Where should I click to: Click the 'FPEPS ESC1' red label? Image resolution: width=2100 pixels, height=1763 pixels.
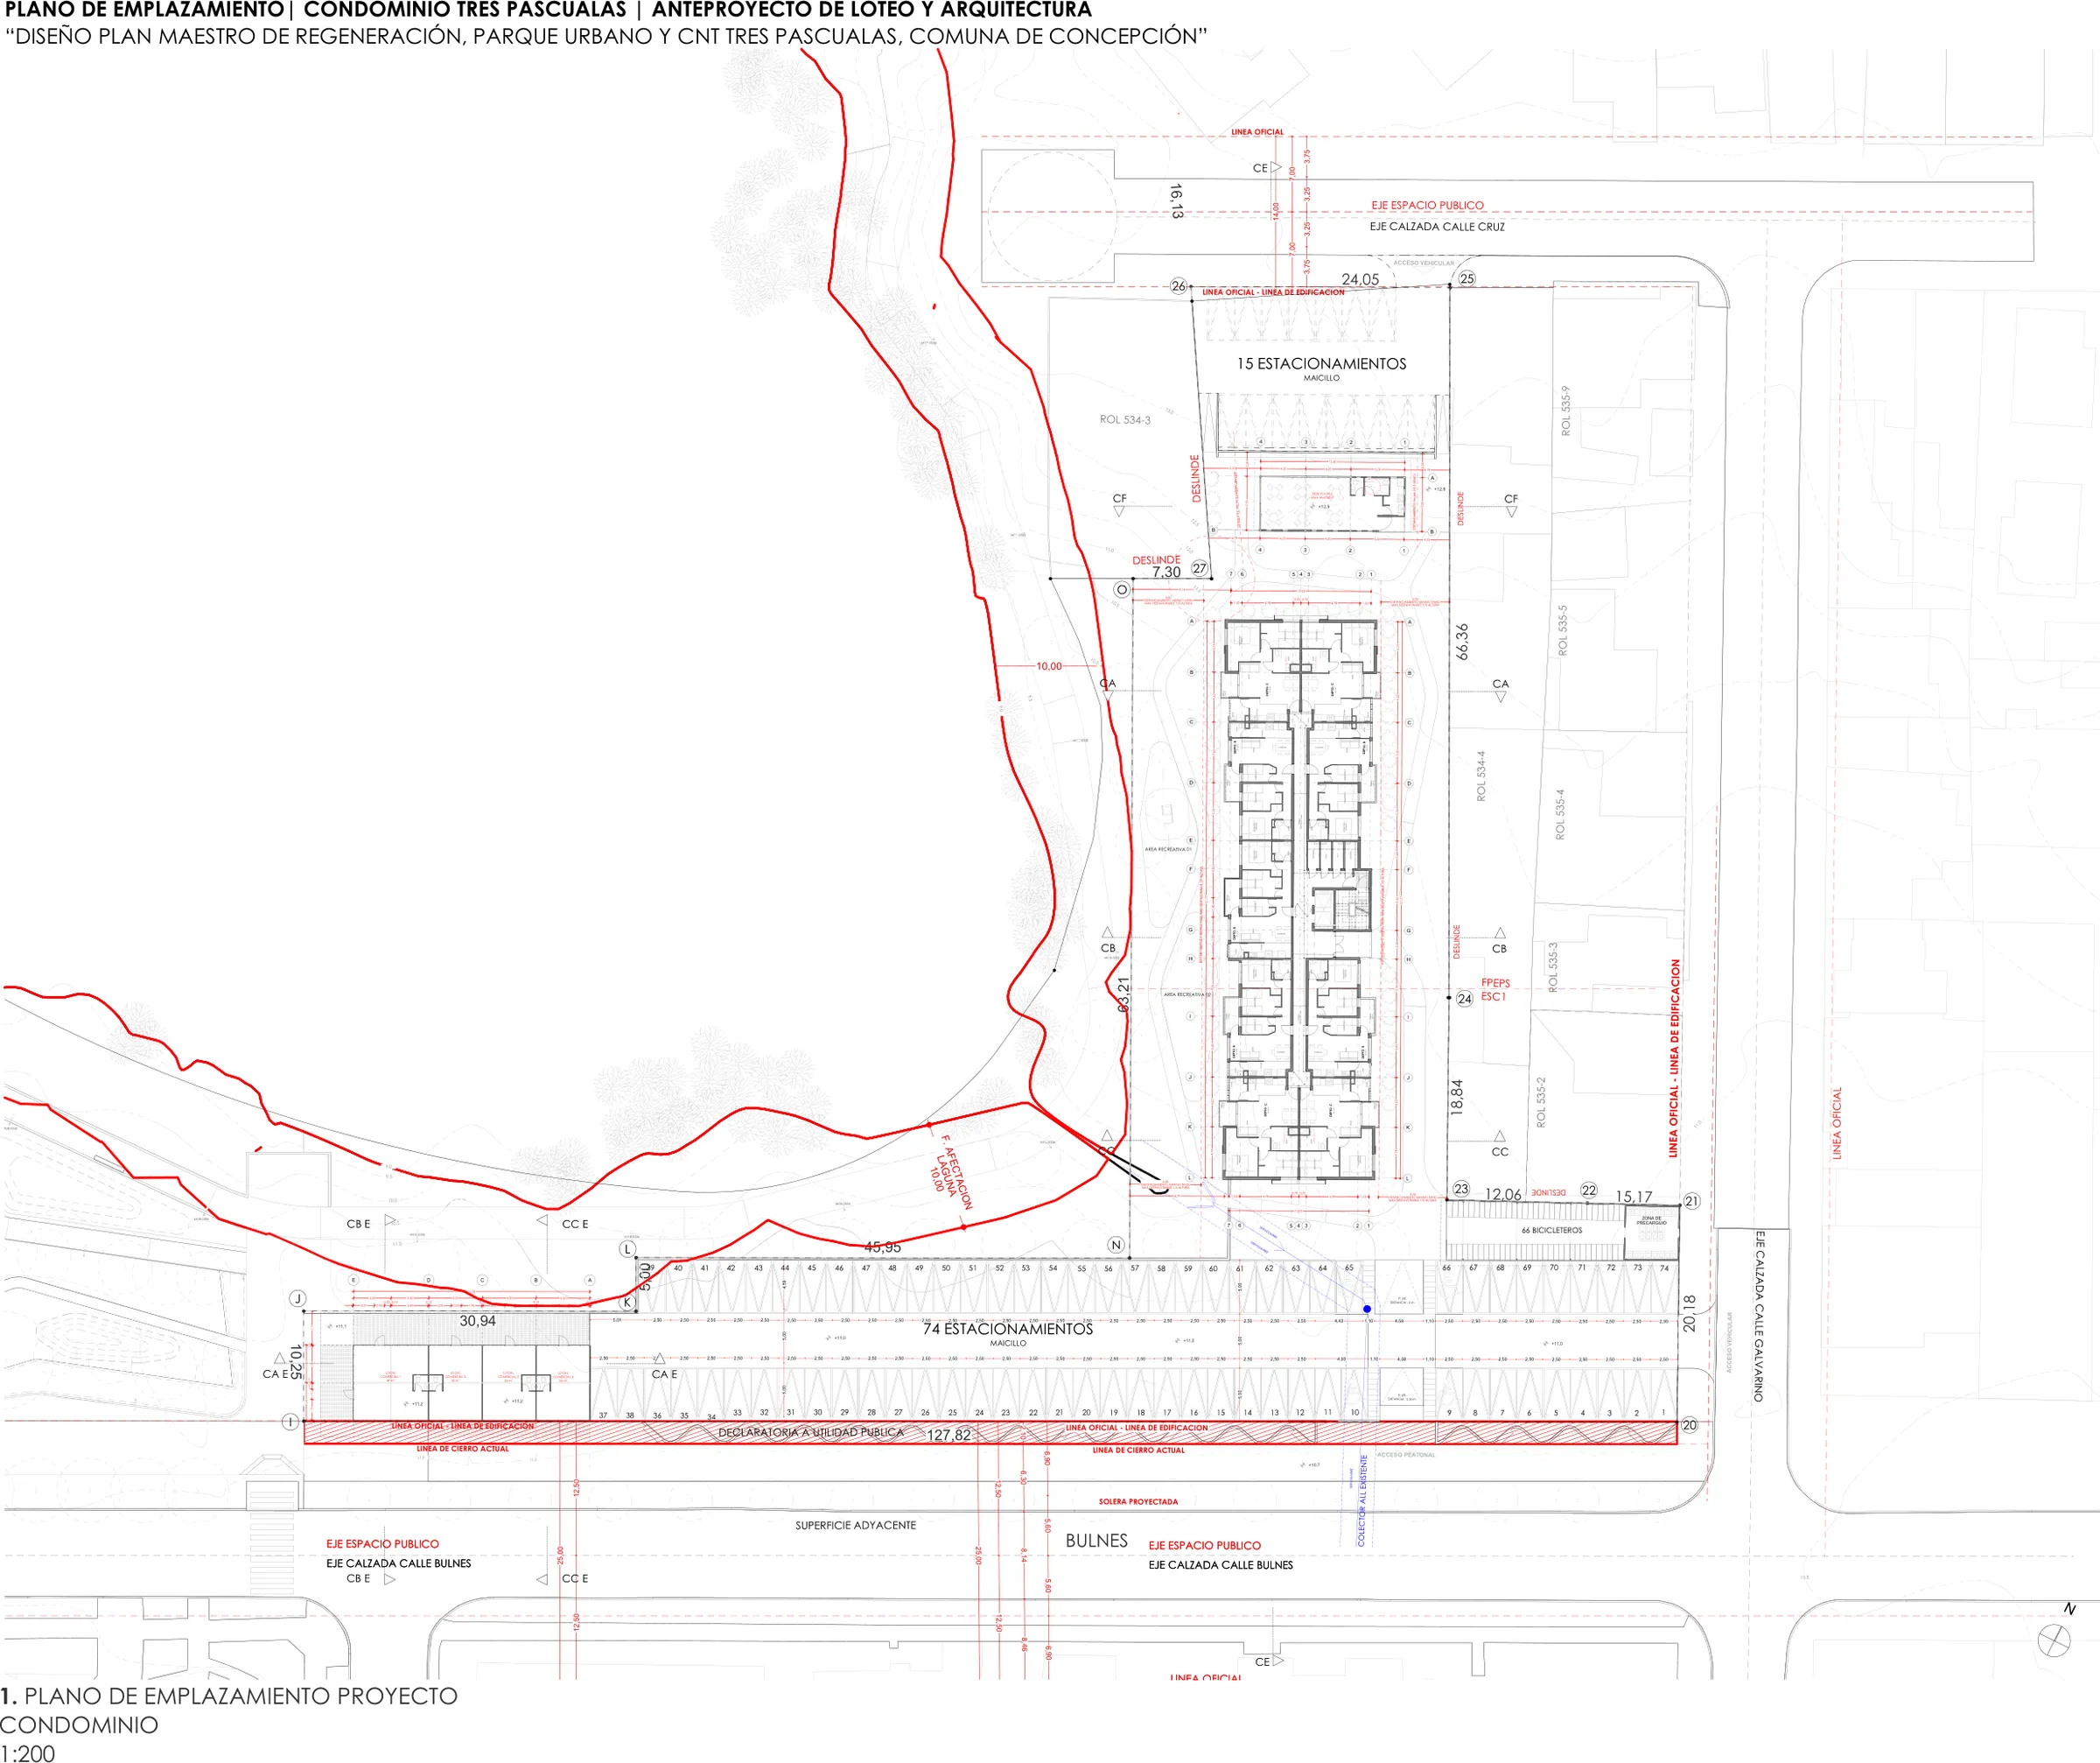[x=1495, y=989]
